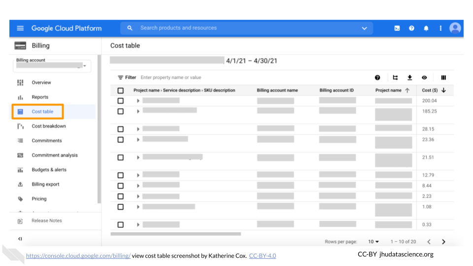473x266 pixels.
Task: Activate Cloud Shell icon in the header
Action: (x=397, y=28)
